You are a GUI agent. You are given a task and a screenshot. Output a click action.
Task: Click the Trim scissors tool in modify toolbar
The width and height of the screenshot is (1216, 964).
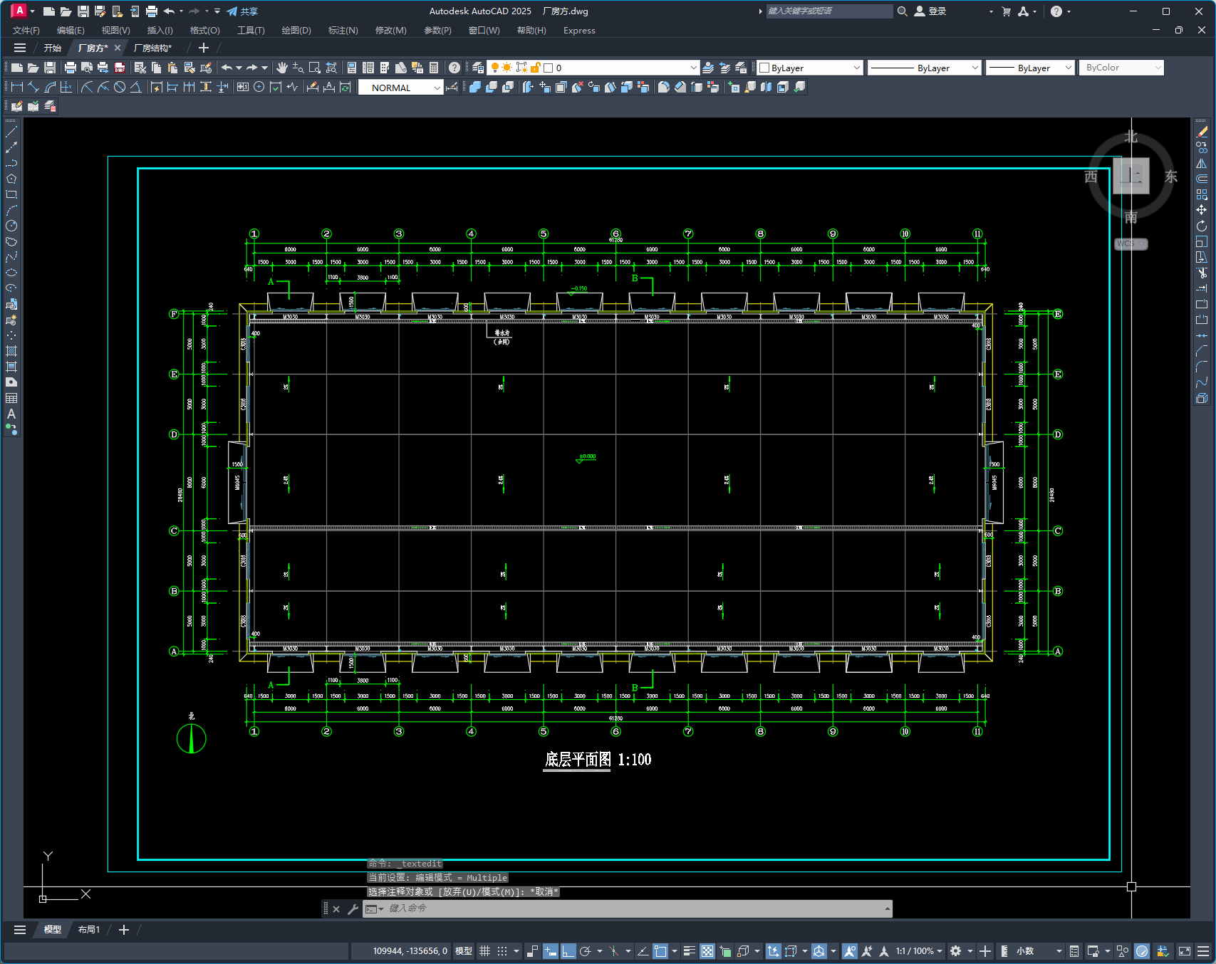pyautogui.click(x=1202, y=273)
